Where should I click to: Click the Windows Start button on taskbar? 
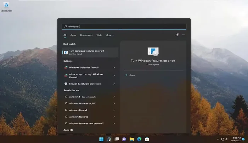[101, 139]
